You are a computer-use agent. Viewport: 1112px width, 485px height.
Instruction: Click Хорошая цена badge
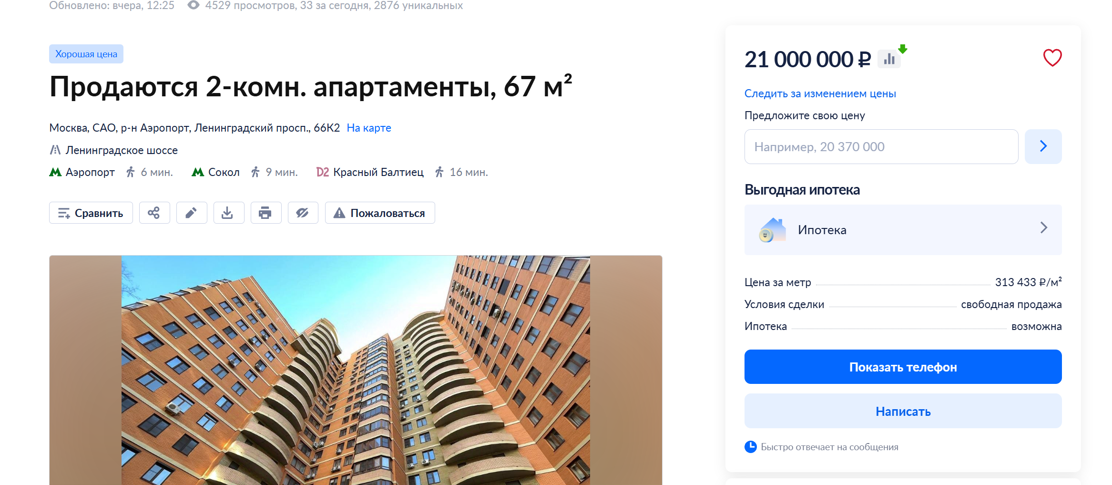coord(86,54)
